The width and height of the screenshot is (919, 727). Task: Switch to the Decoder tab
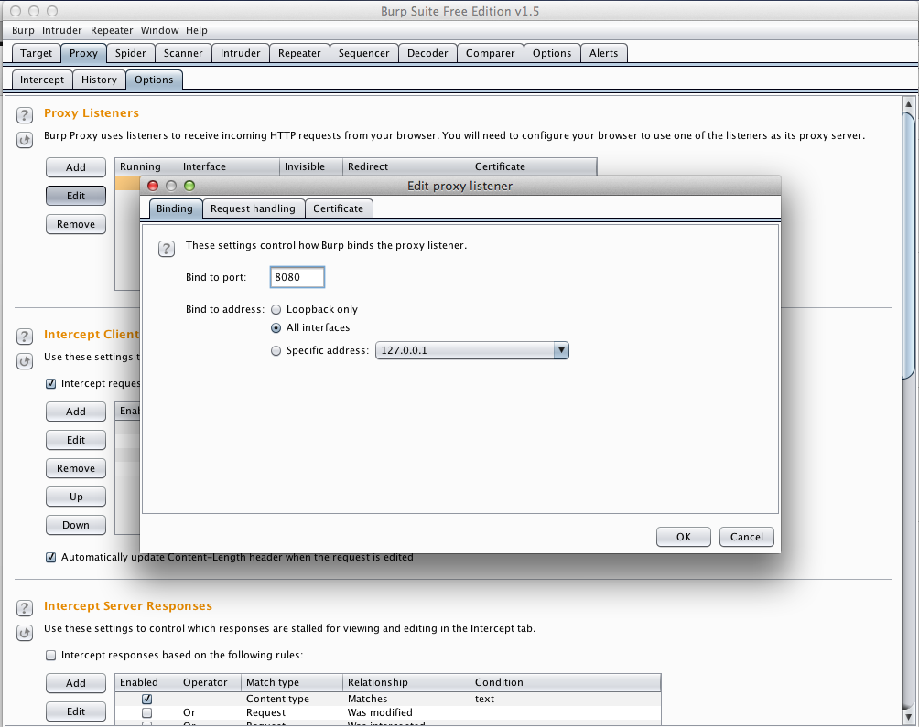pyautogui.click(x=427, y=53)
